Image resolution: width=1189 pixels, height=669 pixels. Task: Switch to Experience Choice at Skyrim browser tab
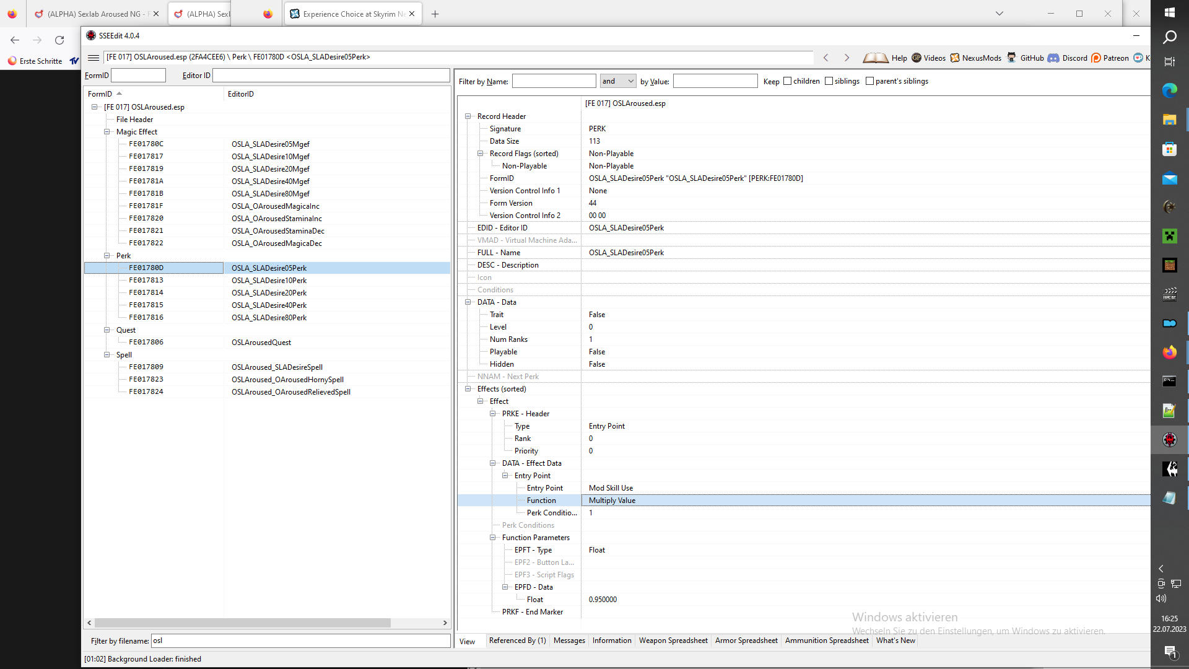click(x=353, y=14)
